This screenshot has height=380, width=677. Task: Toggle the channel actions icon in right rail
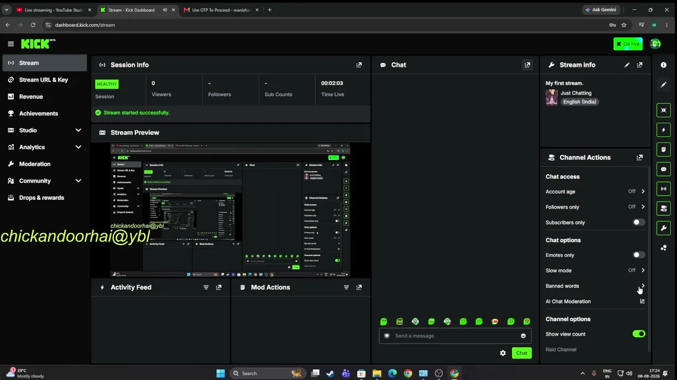(x=663, y=208)
